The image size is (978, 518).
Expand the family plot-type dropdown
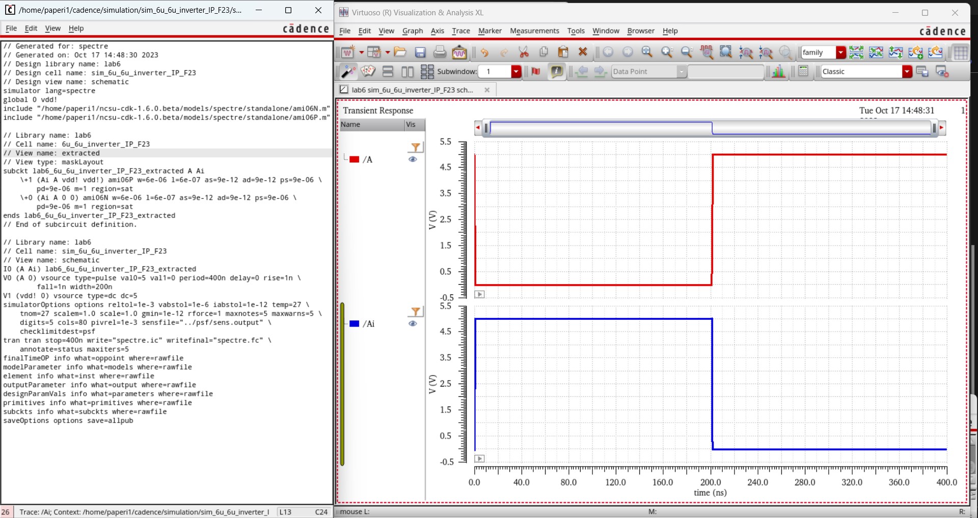point(840,52)
